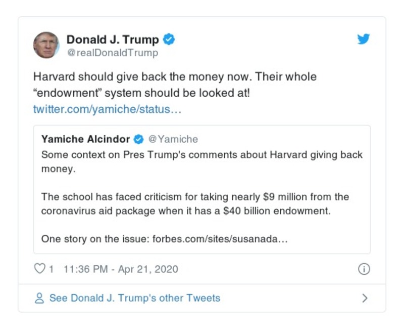Open the tweet info icon
Screen dimensions: 404x331
(x=364, y=269)
